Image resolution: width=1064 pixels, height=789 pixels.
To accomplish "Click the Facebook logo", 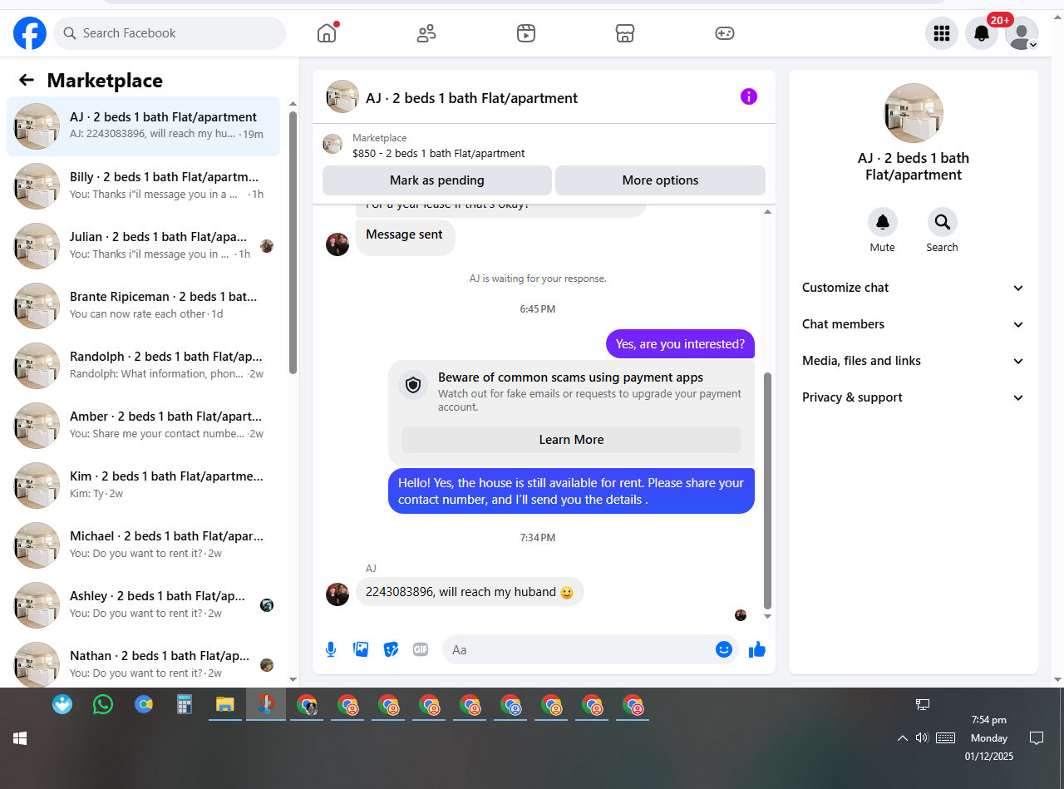I will click(x=30, y=33).
